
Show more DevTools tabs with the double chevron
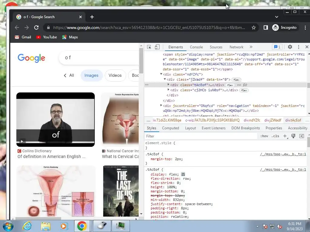coord(251,47)
